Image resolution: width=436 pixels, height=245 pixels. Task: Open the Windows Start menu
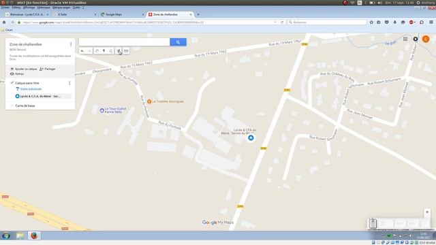(x=6, y=236)
